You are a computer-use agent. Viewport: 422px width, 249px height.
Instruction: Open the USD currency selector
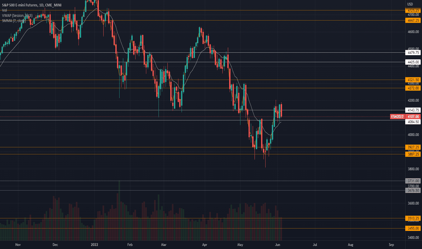click(x=410, y=4)
